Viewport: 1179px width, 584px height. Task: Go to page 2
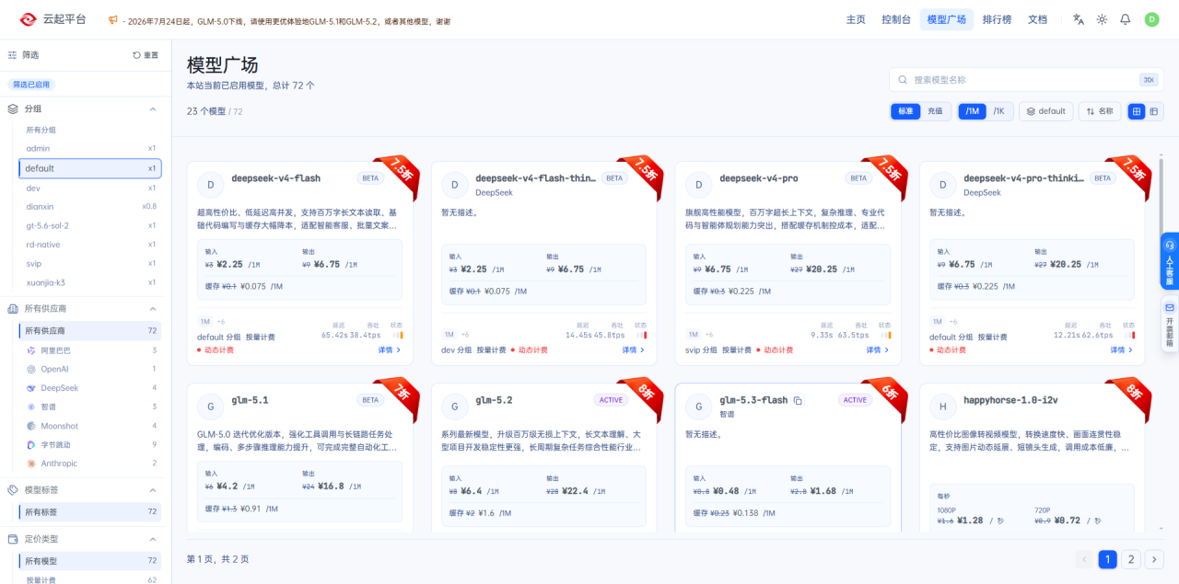click(1131, 559)
